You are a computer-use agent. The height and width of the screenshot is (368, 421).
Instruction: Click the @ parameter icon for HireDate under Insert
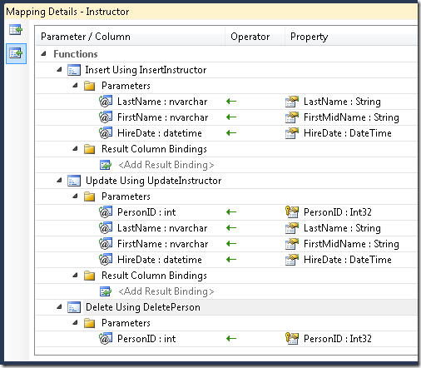point(106,133)
